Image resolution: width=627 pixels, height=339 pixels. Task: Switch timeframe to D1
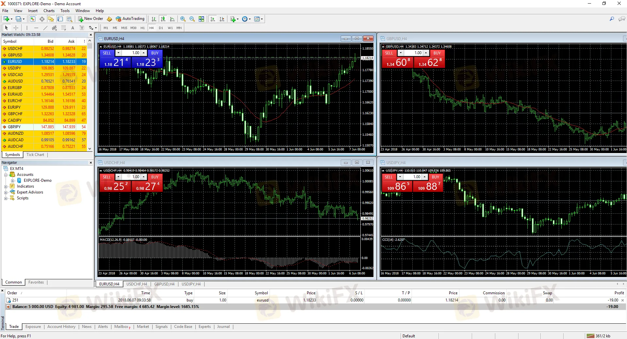pos(160,28)
